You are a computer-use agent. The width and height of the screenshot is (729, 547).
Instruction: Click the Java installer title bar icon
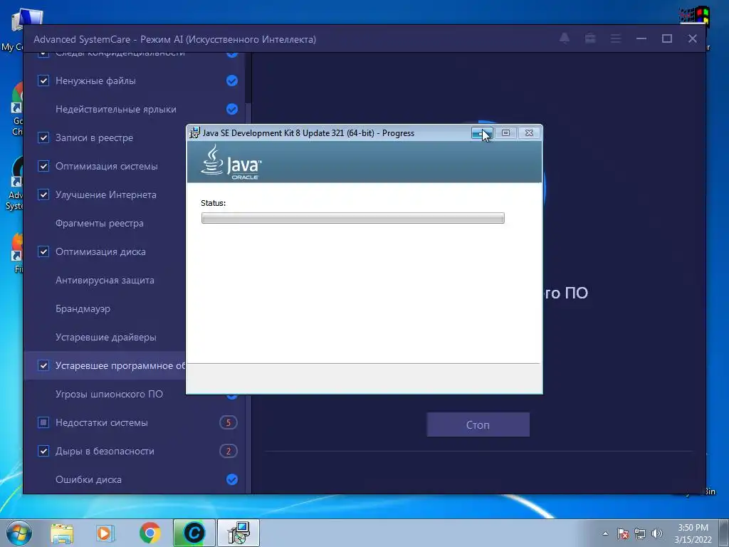[x=194, y=133]
